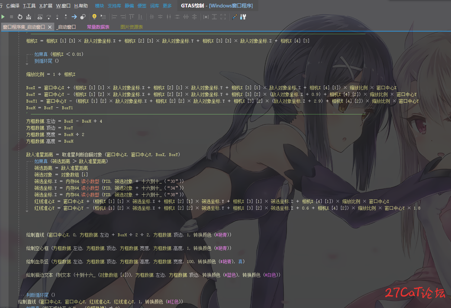Click the circular restart arrow icon
Viewport: 451px width, 308px height.
pyautogui.click(x=20, y=17)
